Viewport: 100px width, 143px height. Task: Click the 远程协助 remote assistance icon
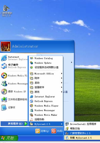32,119
